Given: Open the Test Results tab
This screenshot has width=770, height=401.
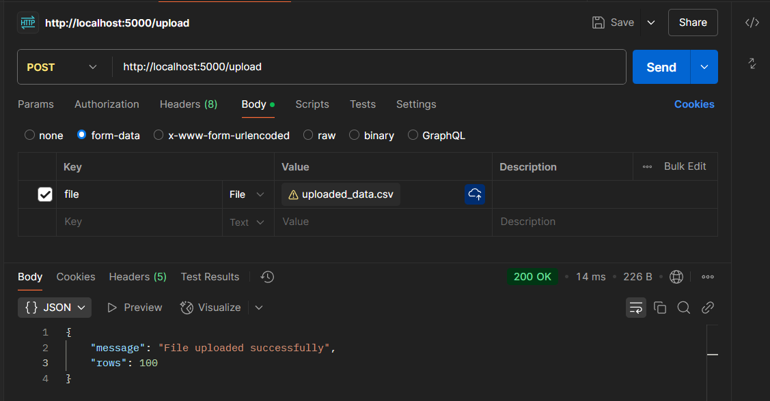Looking at the screenshot, I should pyautogui.click(x=210, y=277).
